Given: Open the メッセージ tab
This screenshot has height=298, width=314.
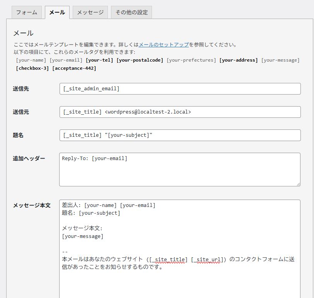Looking at the screenshot, I should pyautogui.click(x=90, y=12).
